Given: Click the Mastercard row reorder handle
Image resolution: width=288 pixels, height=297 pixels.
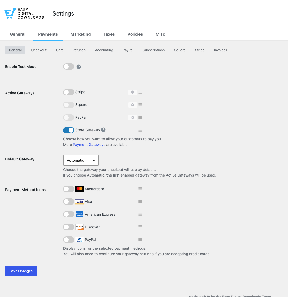Looking at the screenshot, I should [140, 189].
